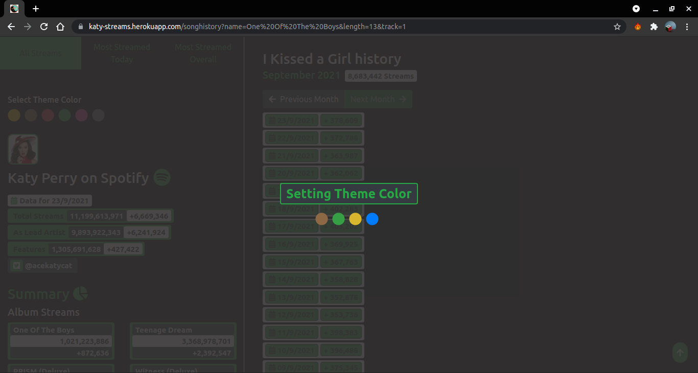The image size is (698, 373).
Task: Open the browser extensions puzzle icon
Action: [654, 27]
